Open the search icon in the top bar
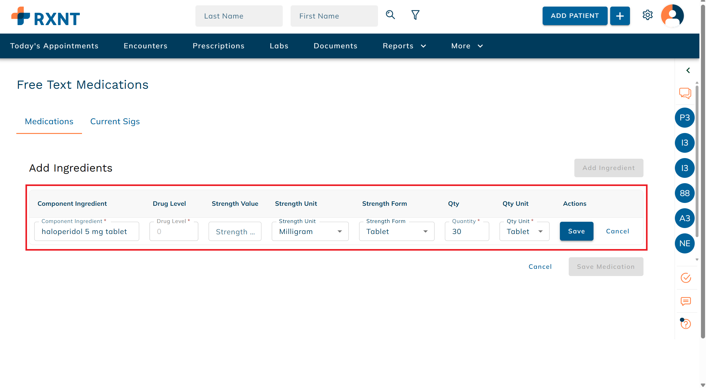 click(390, 15)
